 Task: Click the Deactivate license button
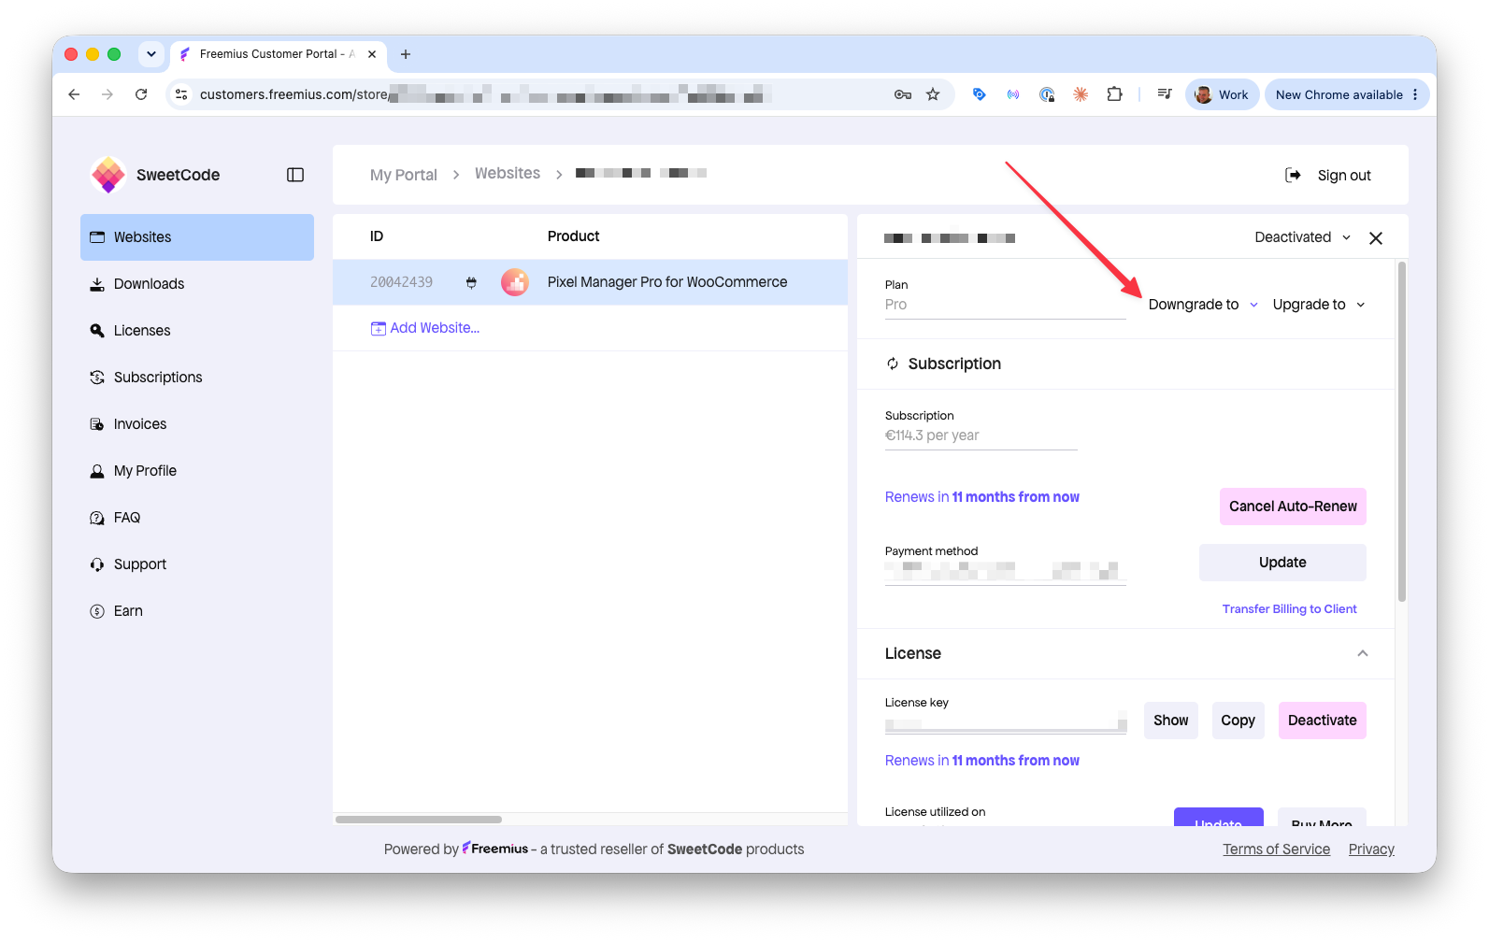tap(1322, 721)
